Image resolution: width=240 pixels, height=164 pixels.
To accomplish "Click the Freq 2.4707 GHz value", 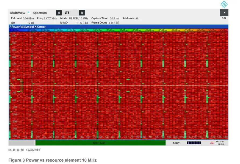I will point(50,19).
